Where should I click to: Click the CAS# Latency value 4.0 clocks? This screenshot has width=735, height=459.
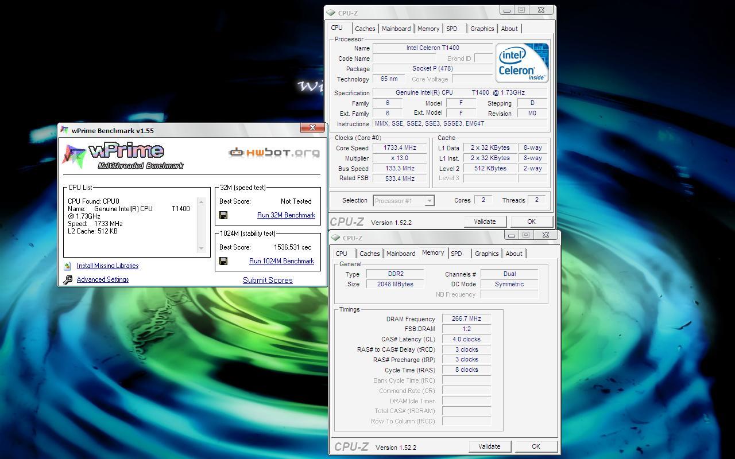[466, 340]
